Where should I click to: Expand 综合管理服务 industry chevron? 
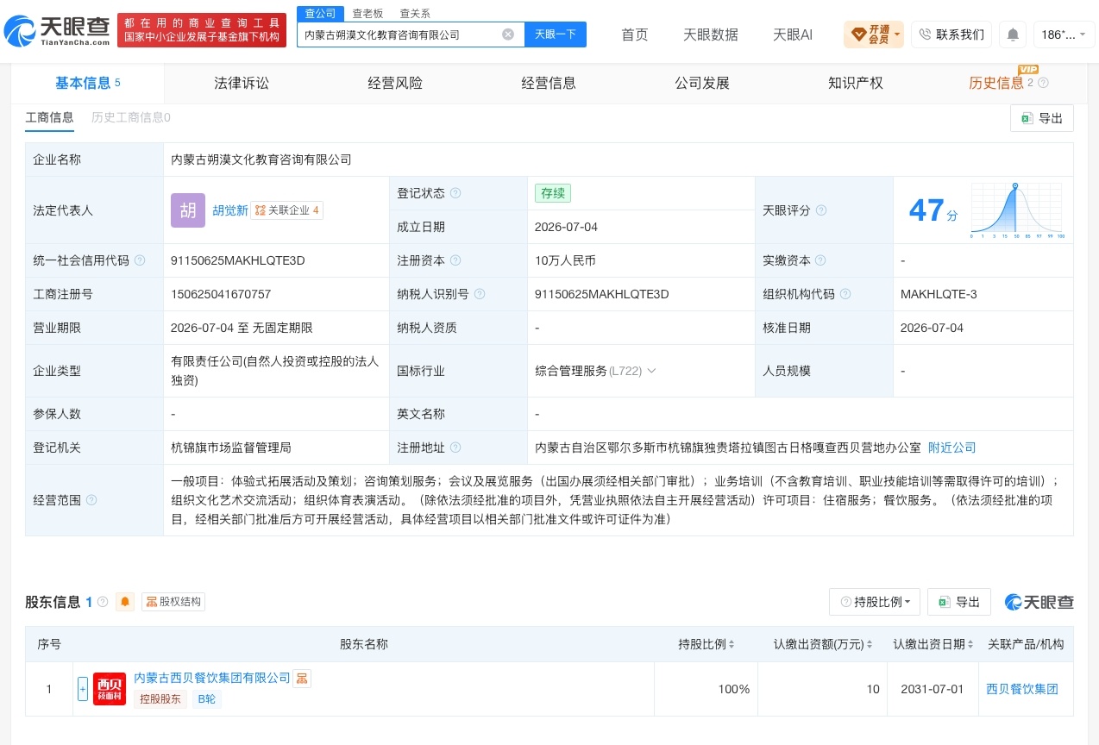651,371
